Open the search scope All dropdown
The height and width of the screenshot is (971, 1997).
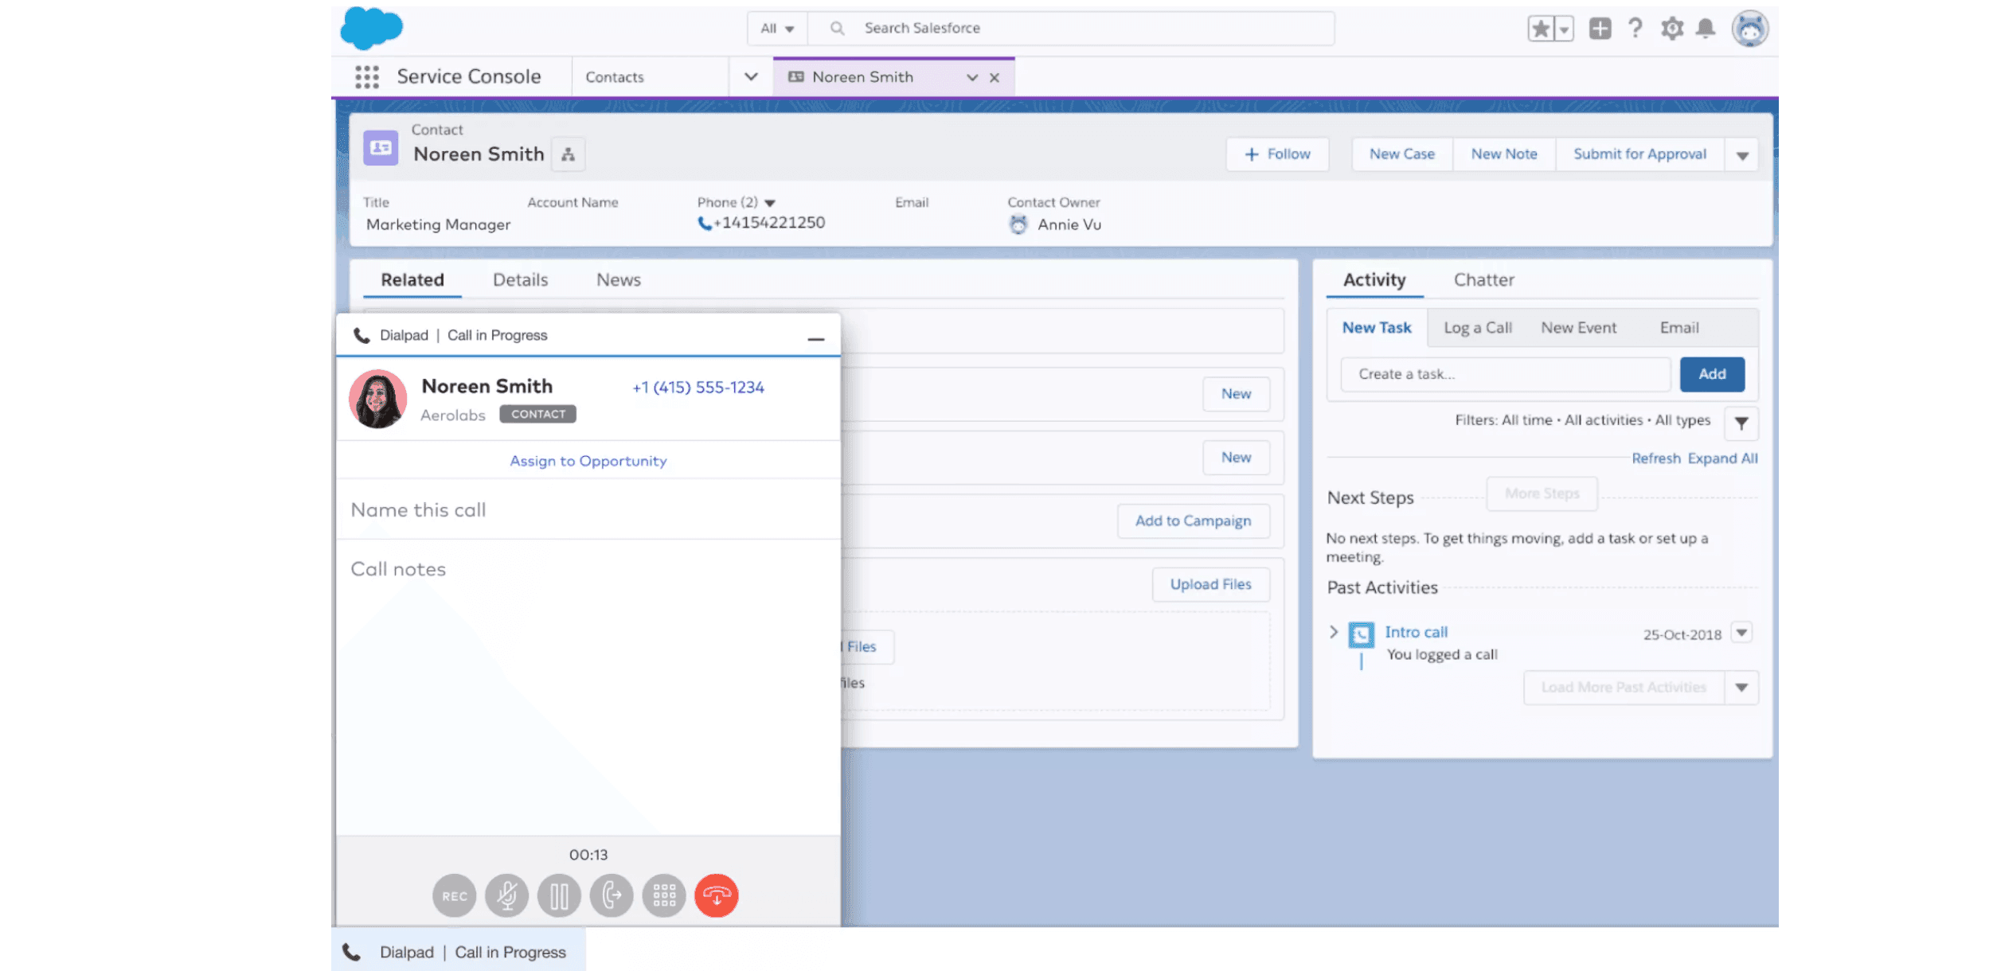[x=776, y=28]
